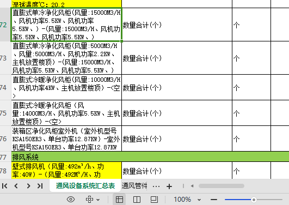Viewport: 289px width, 205px height.
Task: Select row 73 header
Action: click(5, 58)
